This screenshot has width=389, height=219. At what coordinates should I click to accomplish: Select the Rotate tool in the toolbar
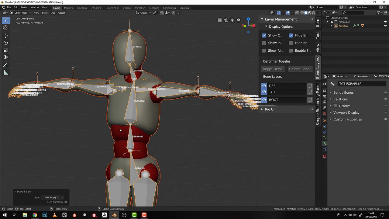[x=5, y=43]
